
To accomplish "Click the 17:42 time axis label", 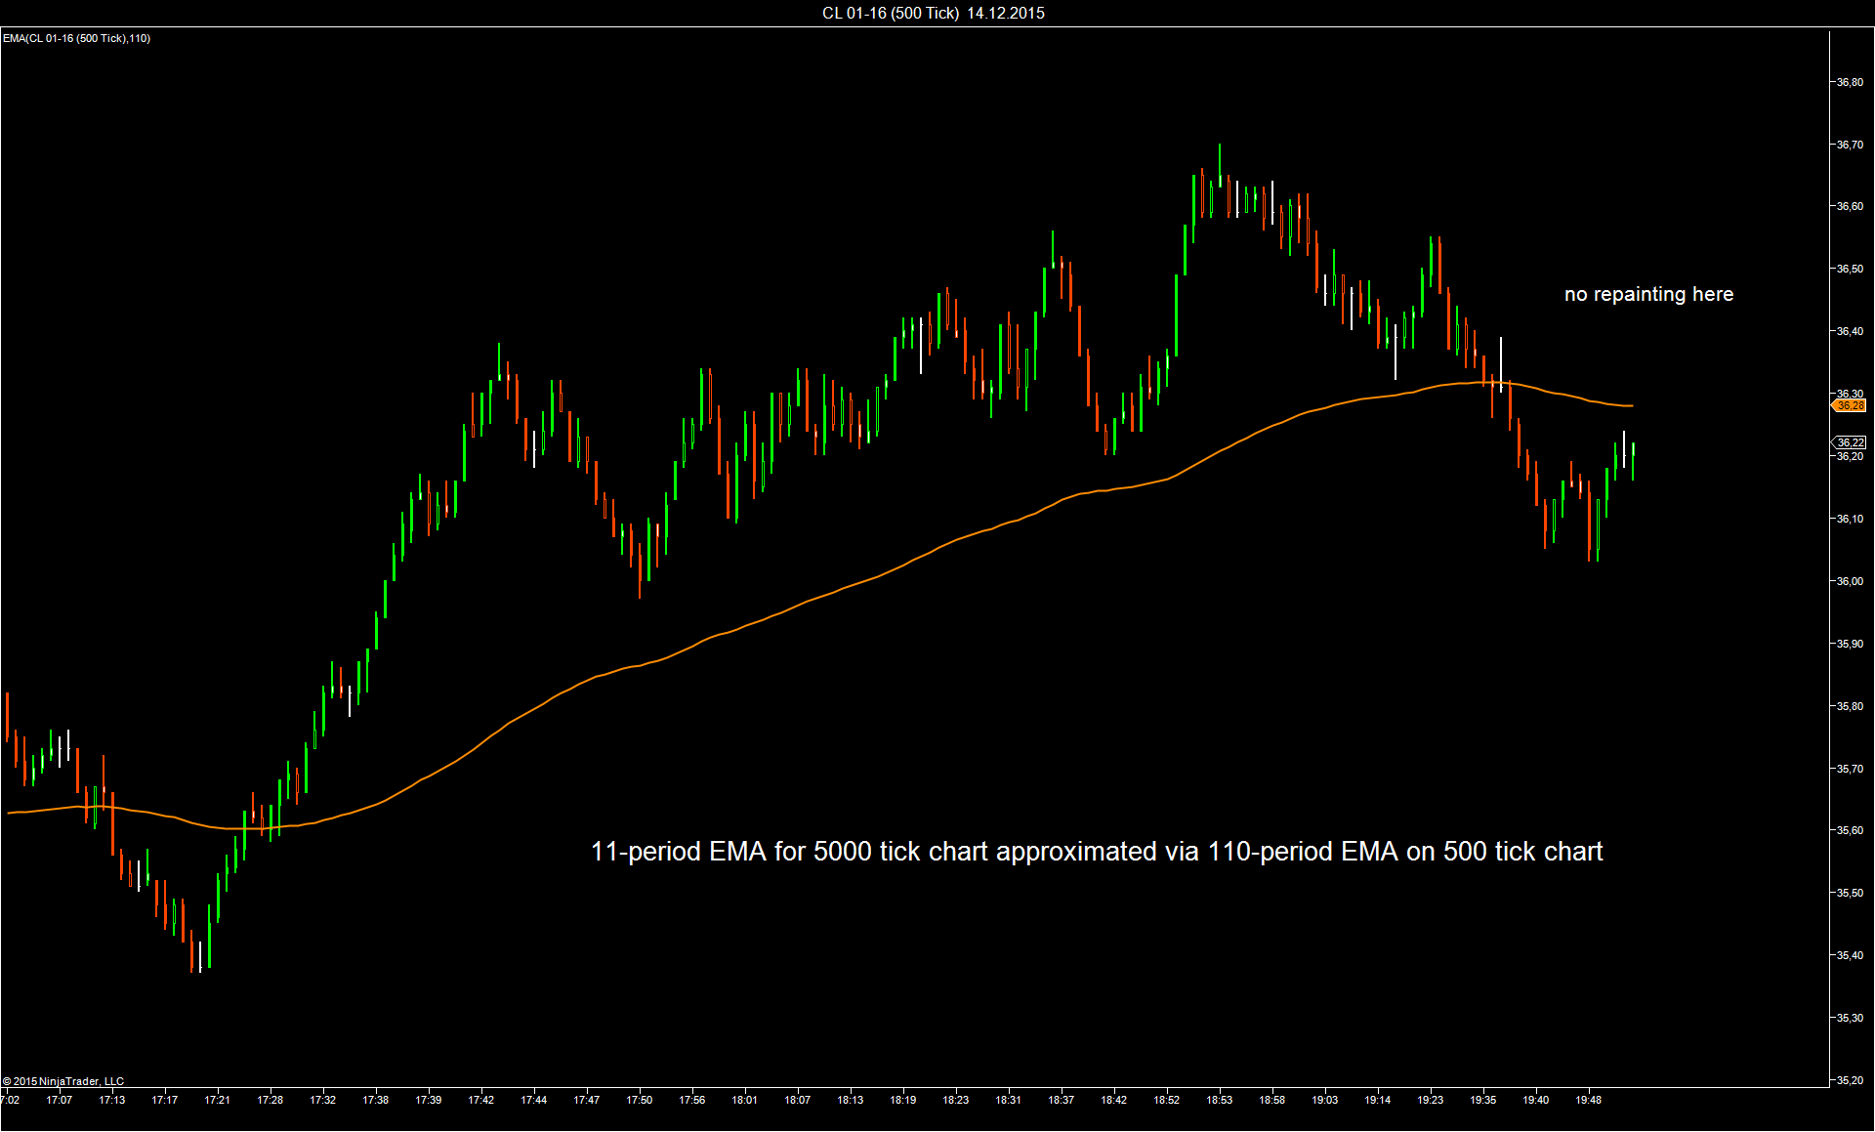I will pos(480,1100).
